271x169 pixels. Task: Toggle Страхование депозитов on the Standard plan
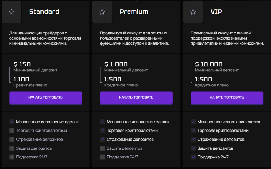[x=12, y=139]
